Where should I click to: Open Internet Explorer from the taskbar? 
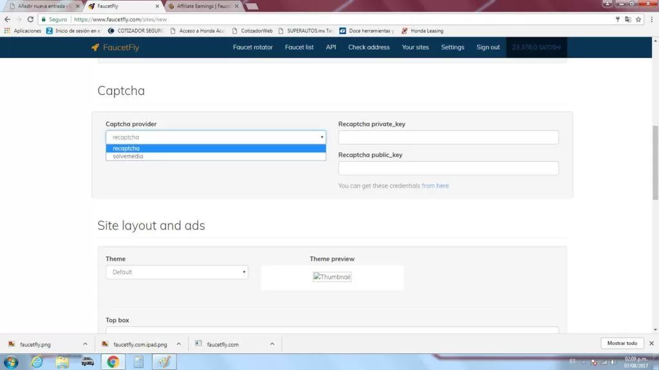click(37, 362)
